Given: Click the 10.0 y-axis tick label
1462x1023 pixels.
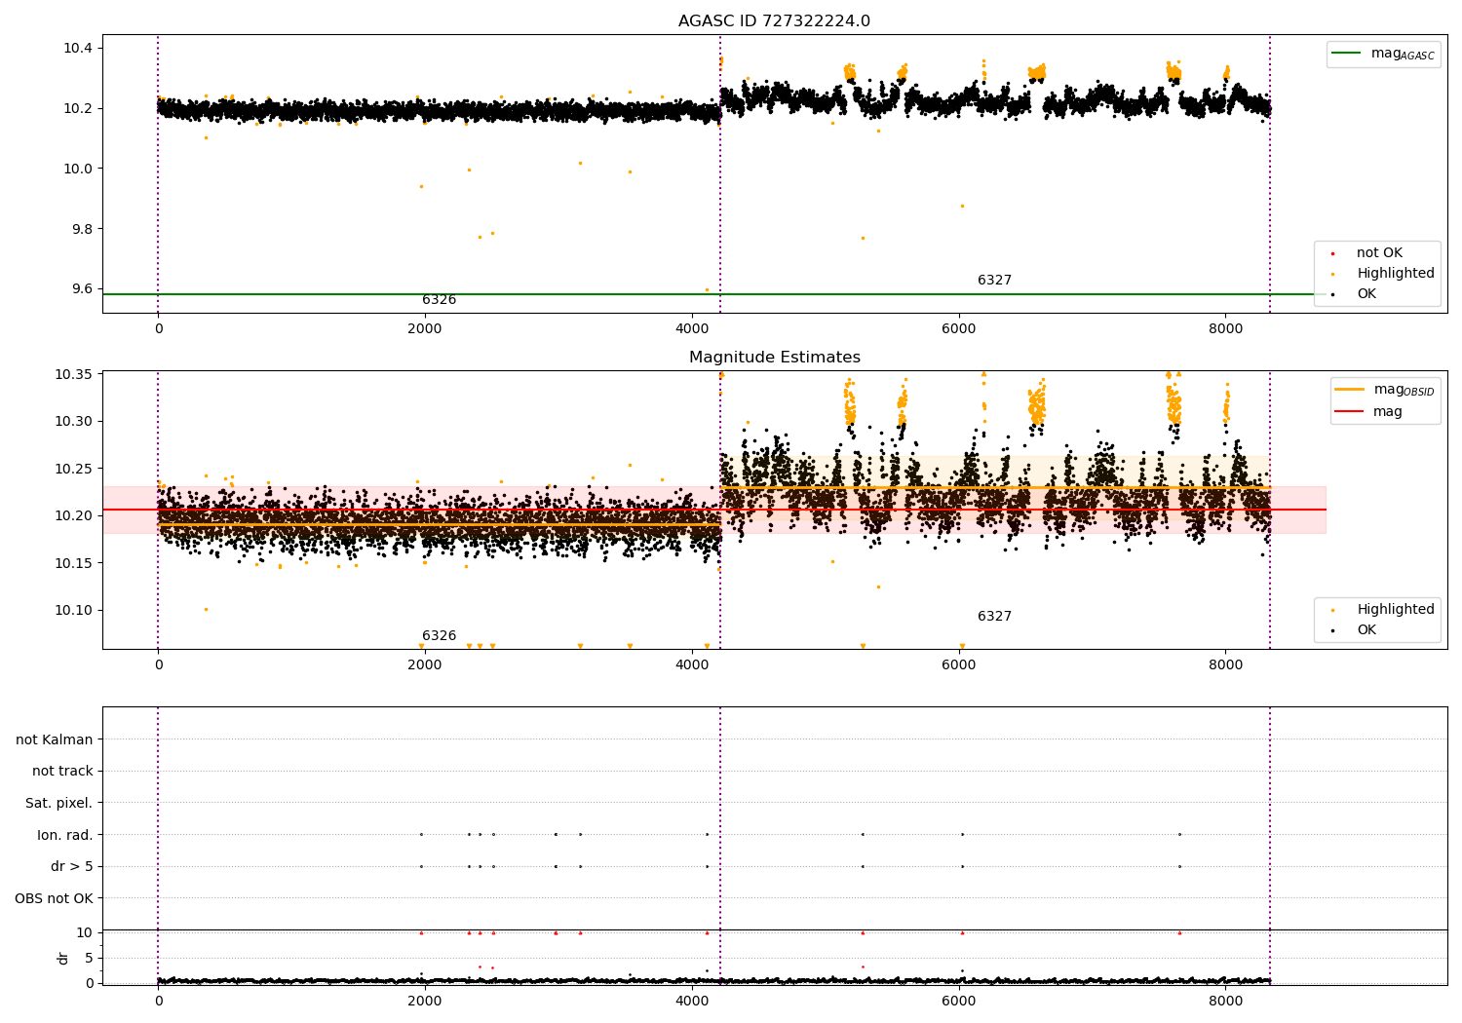Looking at the screenshot, I should click(x=78, y=169).
